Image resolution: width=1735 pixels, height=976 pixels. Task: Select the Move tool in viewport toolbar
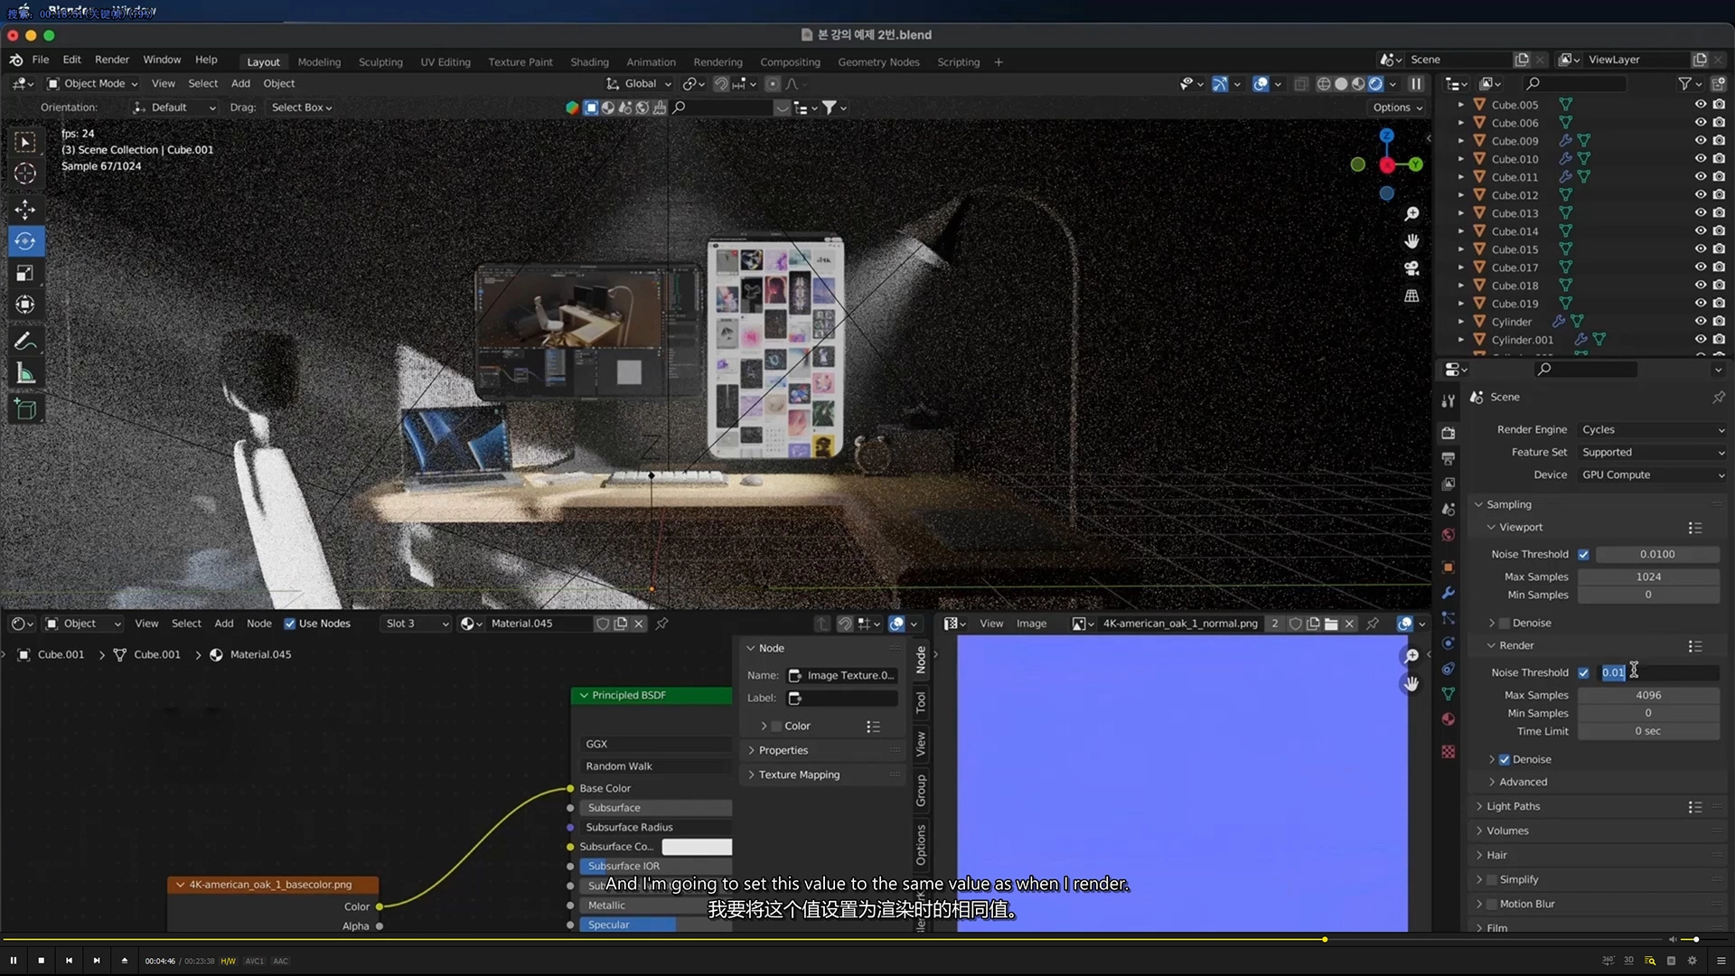click(x=24, y=209)
